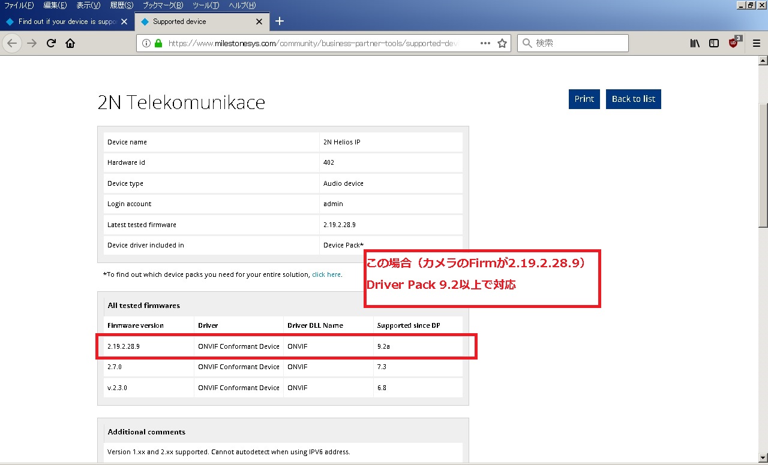Toggle the sidebar view
The width and height of the screenshot is (768, 465).
[714, 43]
